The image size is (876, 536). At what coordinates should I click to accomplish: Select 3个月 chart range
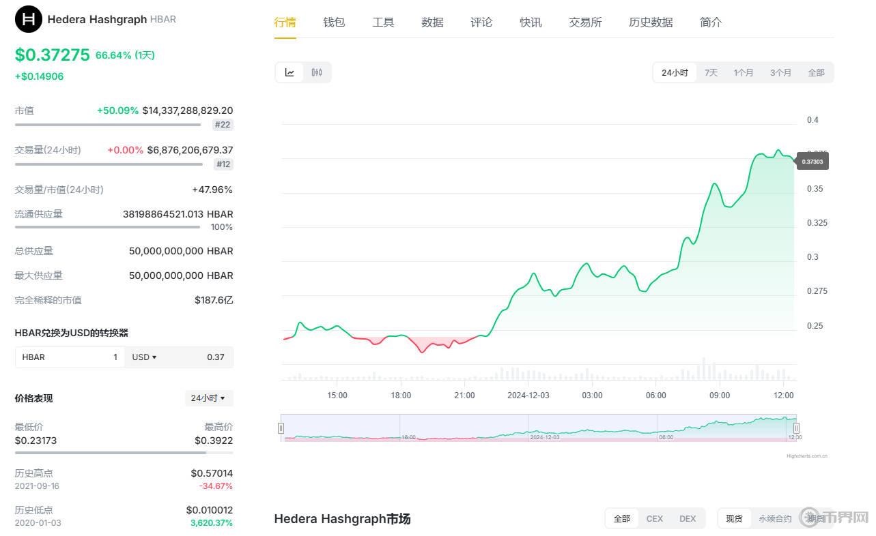coord(780,72)
